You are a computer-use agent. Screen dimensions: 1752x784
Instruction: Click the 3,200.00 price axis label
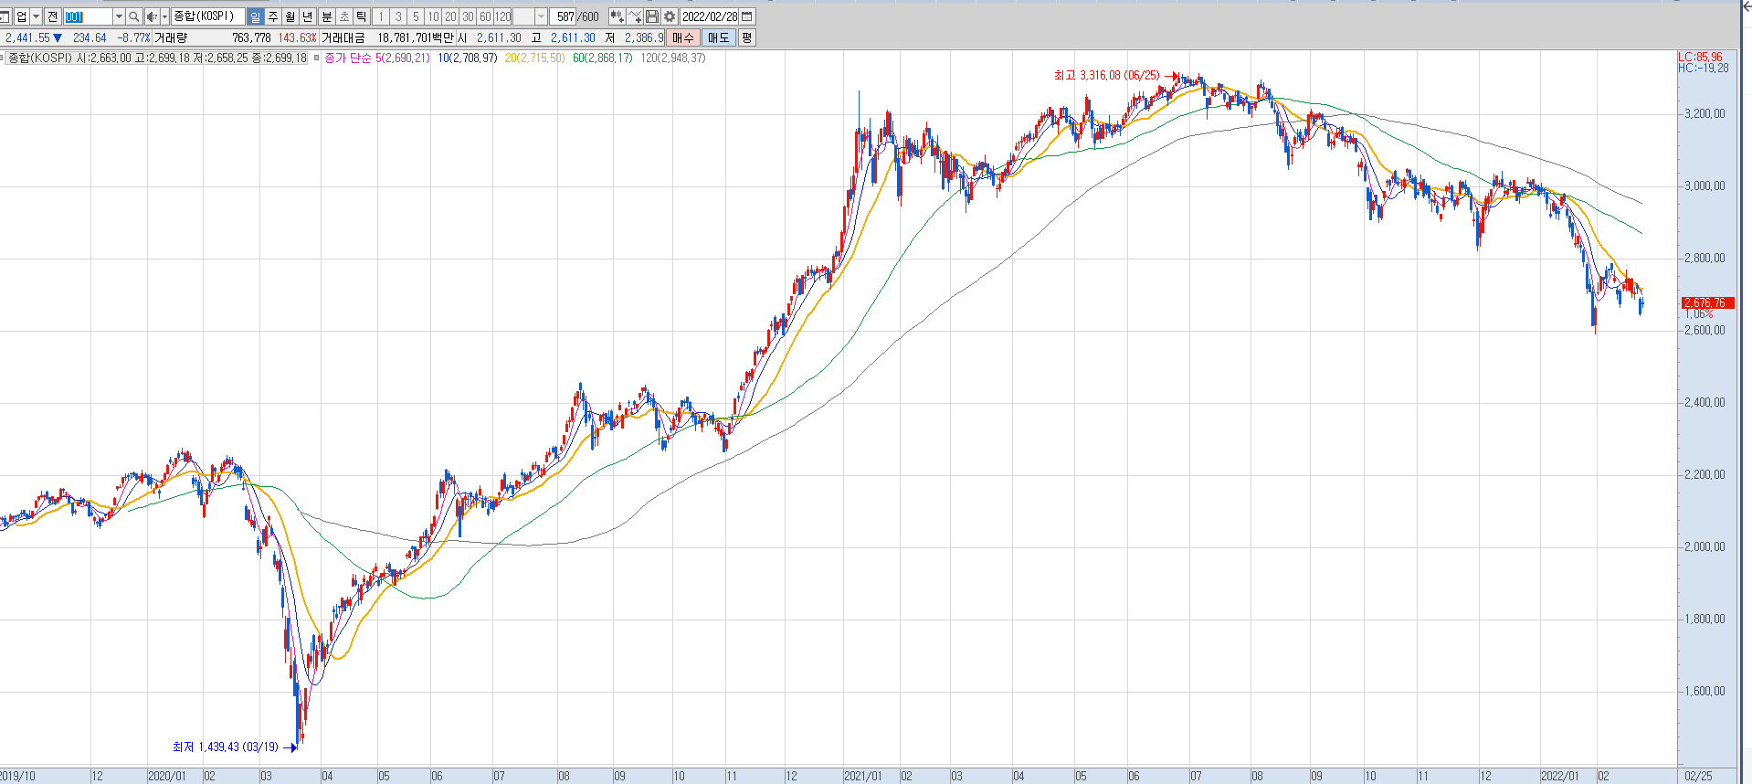pyautogui.click(x=1705, y=114)
